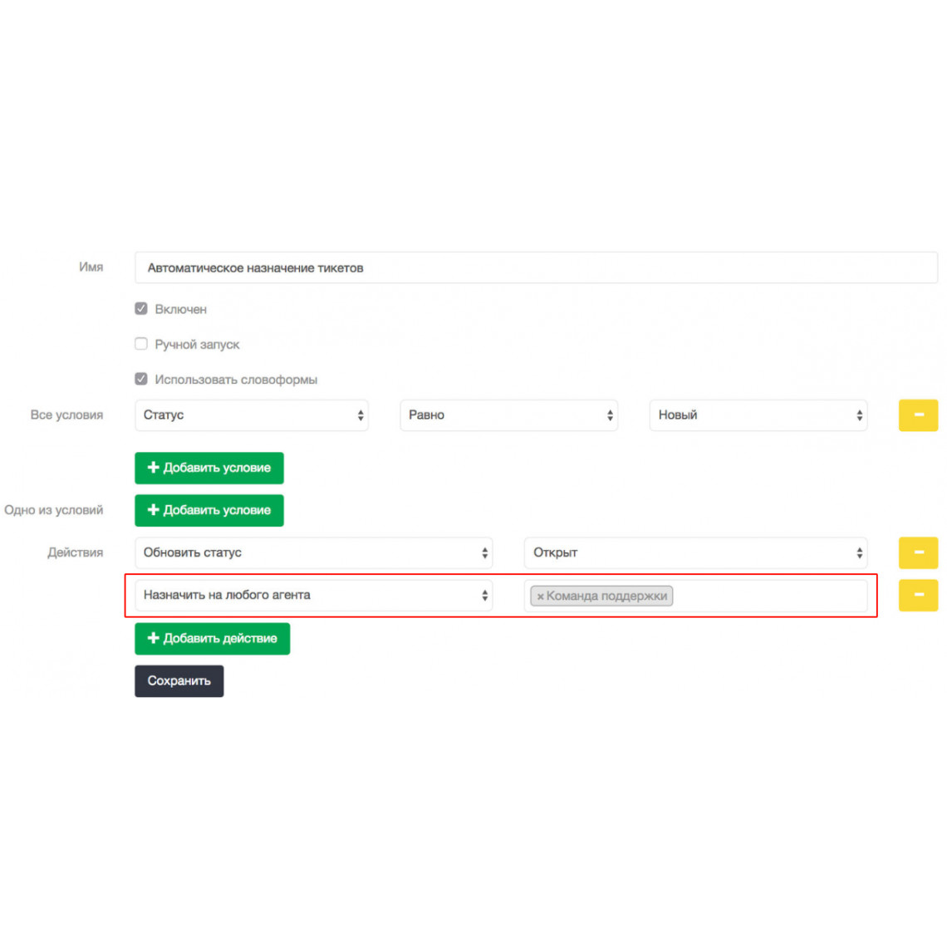Open Назначить на любого агента dropdown

point(313,595)
